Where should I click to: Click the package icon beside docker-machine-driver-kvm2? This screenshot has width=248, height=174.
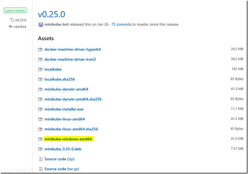(40, 59)
